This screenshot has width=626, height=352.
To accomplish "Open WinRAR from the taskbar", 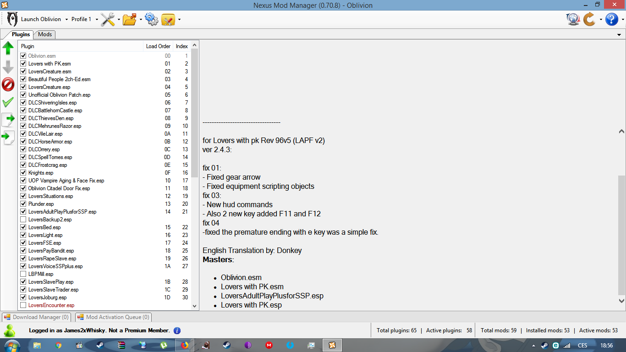I will click(x=121, y=345).
